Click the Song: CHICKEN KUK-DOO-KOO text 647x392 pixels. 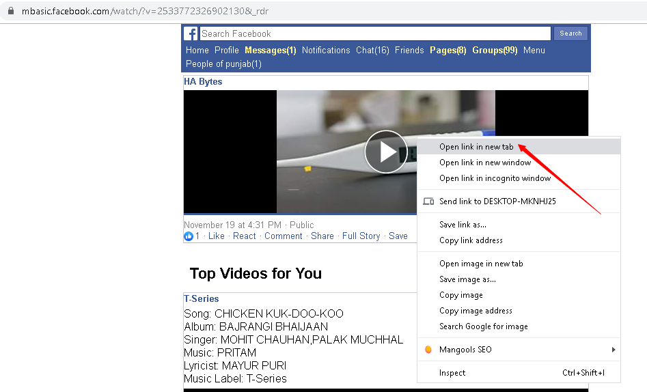(x=264, y=313)
